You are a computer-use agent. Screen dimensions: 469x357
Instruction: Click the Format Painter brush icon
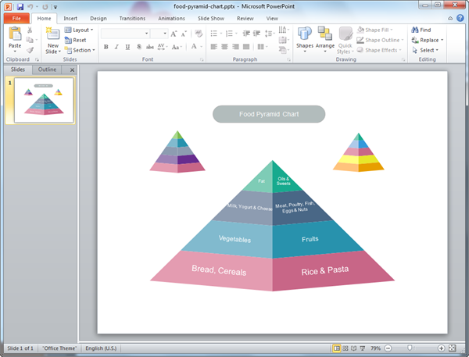click(x=30, y=50)
